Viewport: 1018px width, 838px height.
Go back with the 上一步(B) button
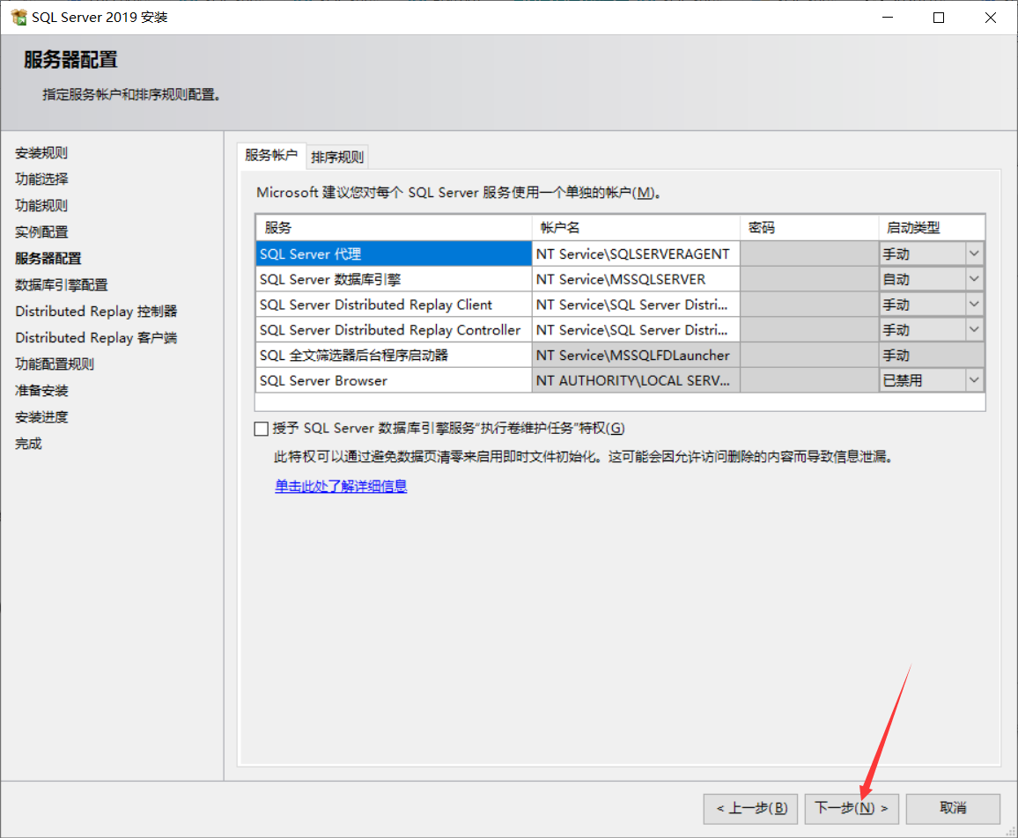point(750,808)
